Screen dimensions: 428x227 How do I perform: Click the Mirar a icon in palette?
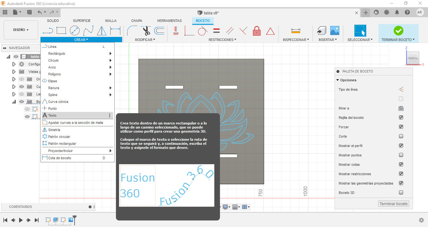point(401,108)
